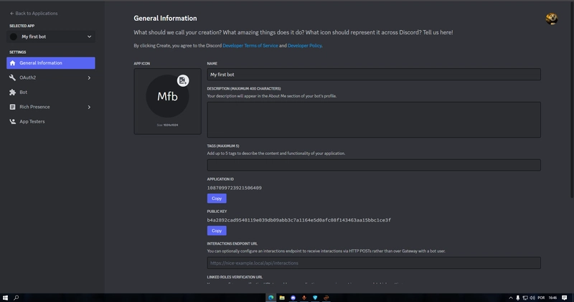Click the cyan gem app in taskbar
Screen dimensions: 574x302
tap(315, 298)
